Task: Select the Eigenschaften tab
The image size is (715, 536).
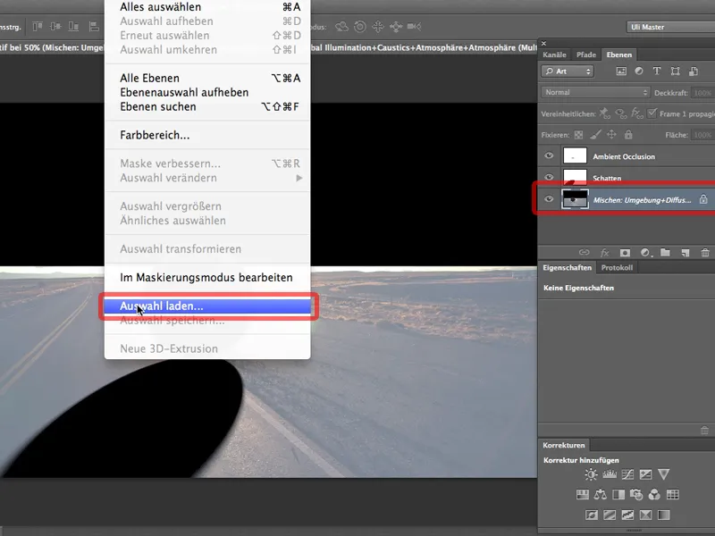Action: [567, 268]
